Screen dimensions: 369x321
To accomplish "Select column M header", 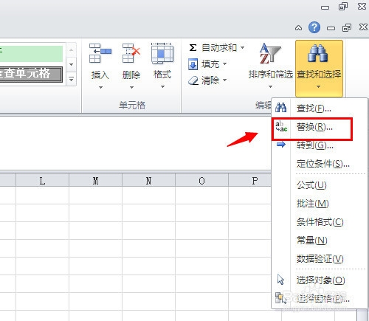I will coord(95,180).
